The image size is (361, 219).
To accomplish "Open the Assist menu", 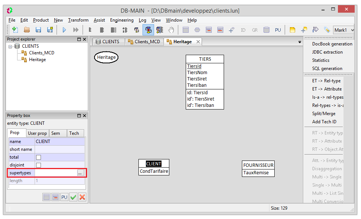I will (99, 20).
